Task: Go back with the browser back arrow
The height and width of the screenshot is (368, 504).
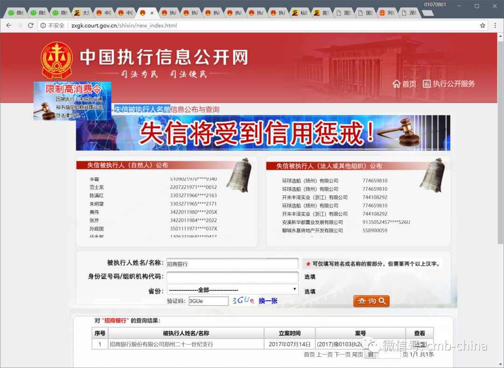Action: pyautogui.click(x=9, y=25)
